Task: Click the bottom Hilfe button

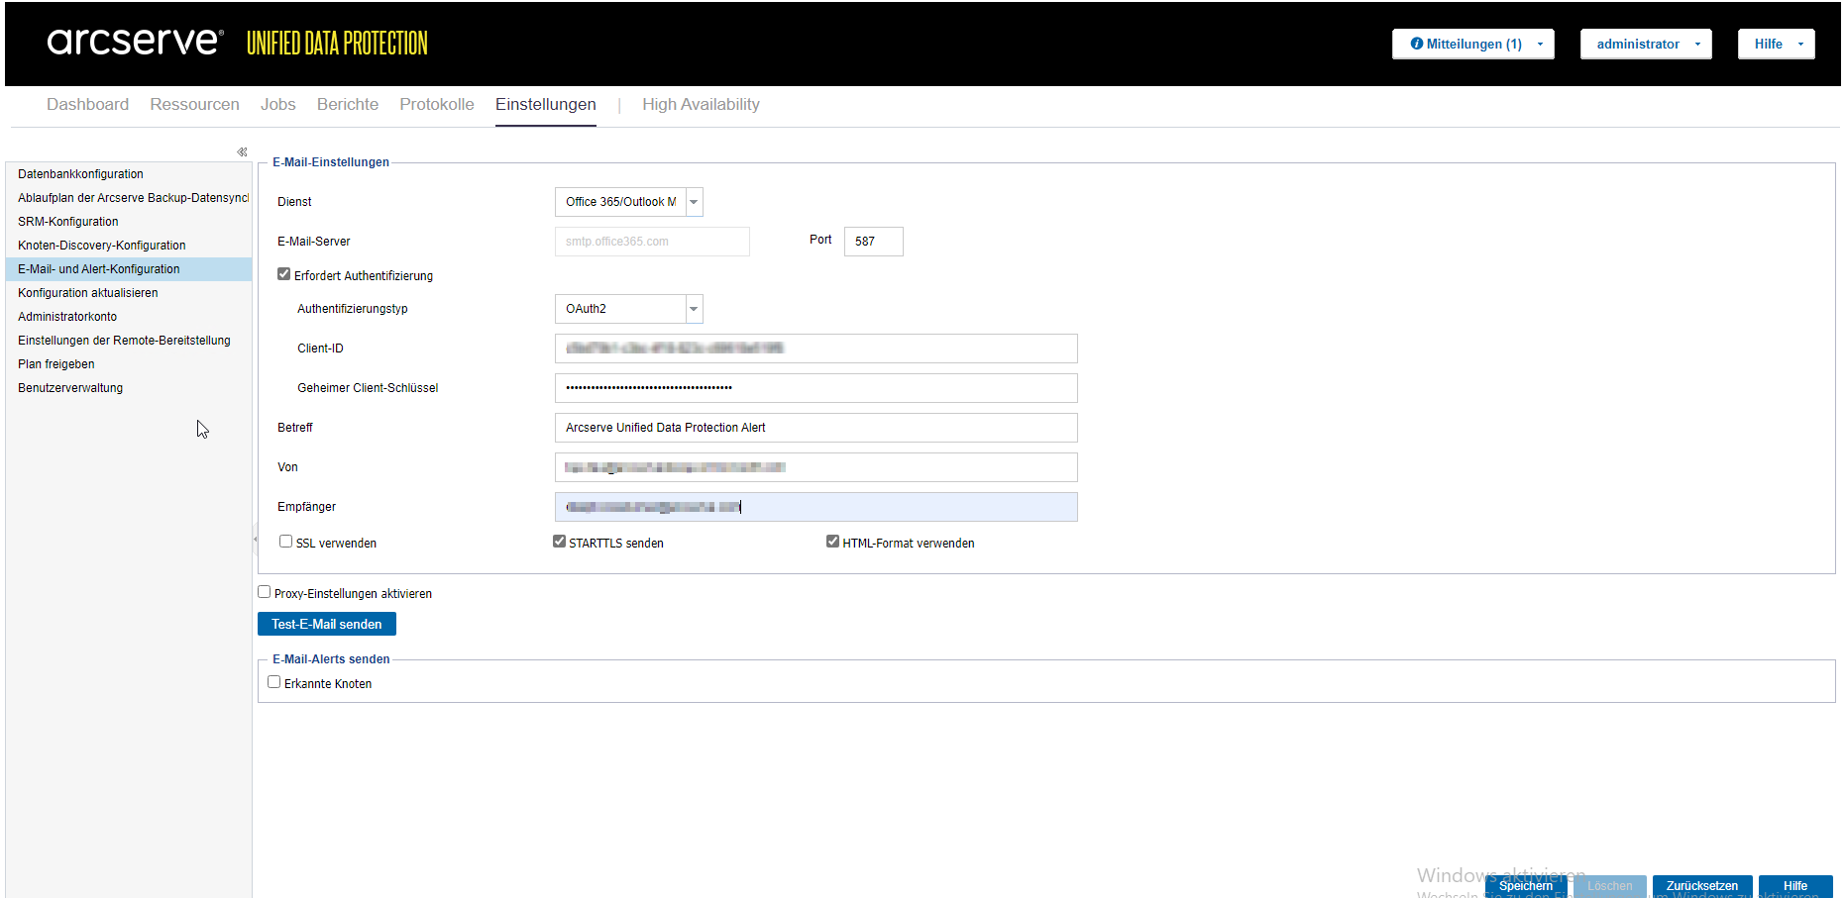Action: 1795,886
